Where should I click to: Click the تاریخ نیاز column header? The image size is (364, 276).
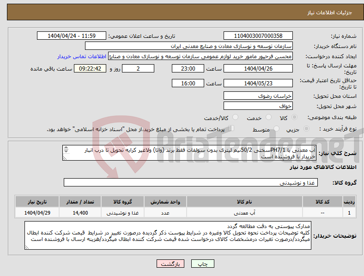(37, 202)
